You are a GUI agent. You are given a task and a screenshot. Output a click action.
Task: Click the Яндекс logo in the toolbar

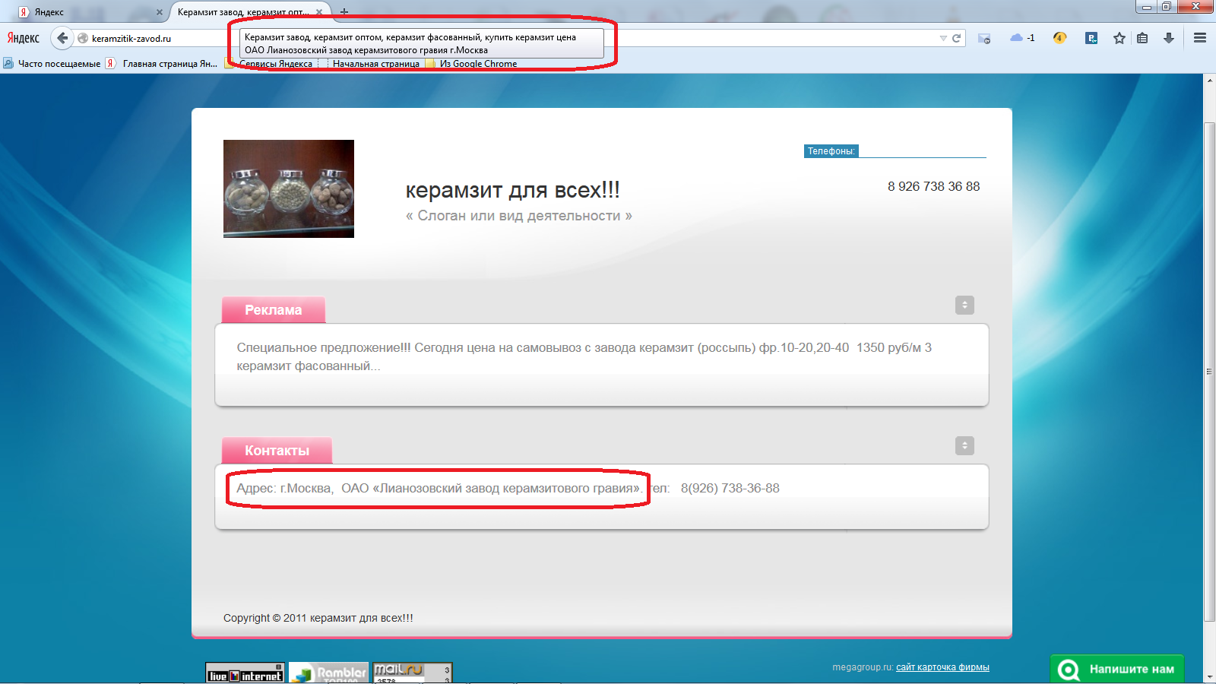click(x=24, y=38)
